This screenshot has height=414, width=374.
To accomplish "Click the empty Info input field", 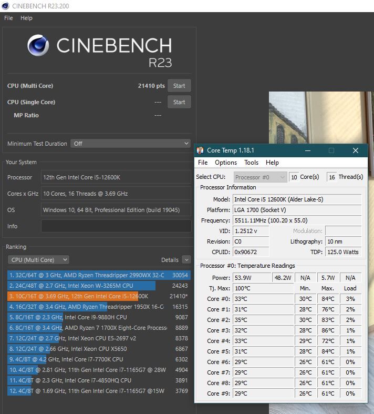I will pos(116,226).
